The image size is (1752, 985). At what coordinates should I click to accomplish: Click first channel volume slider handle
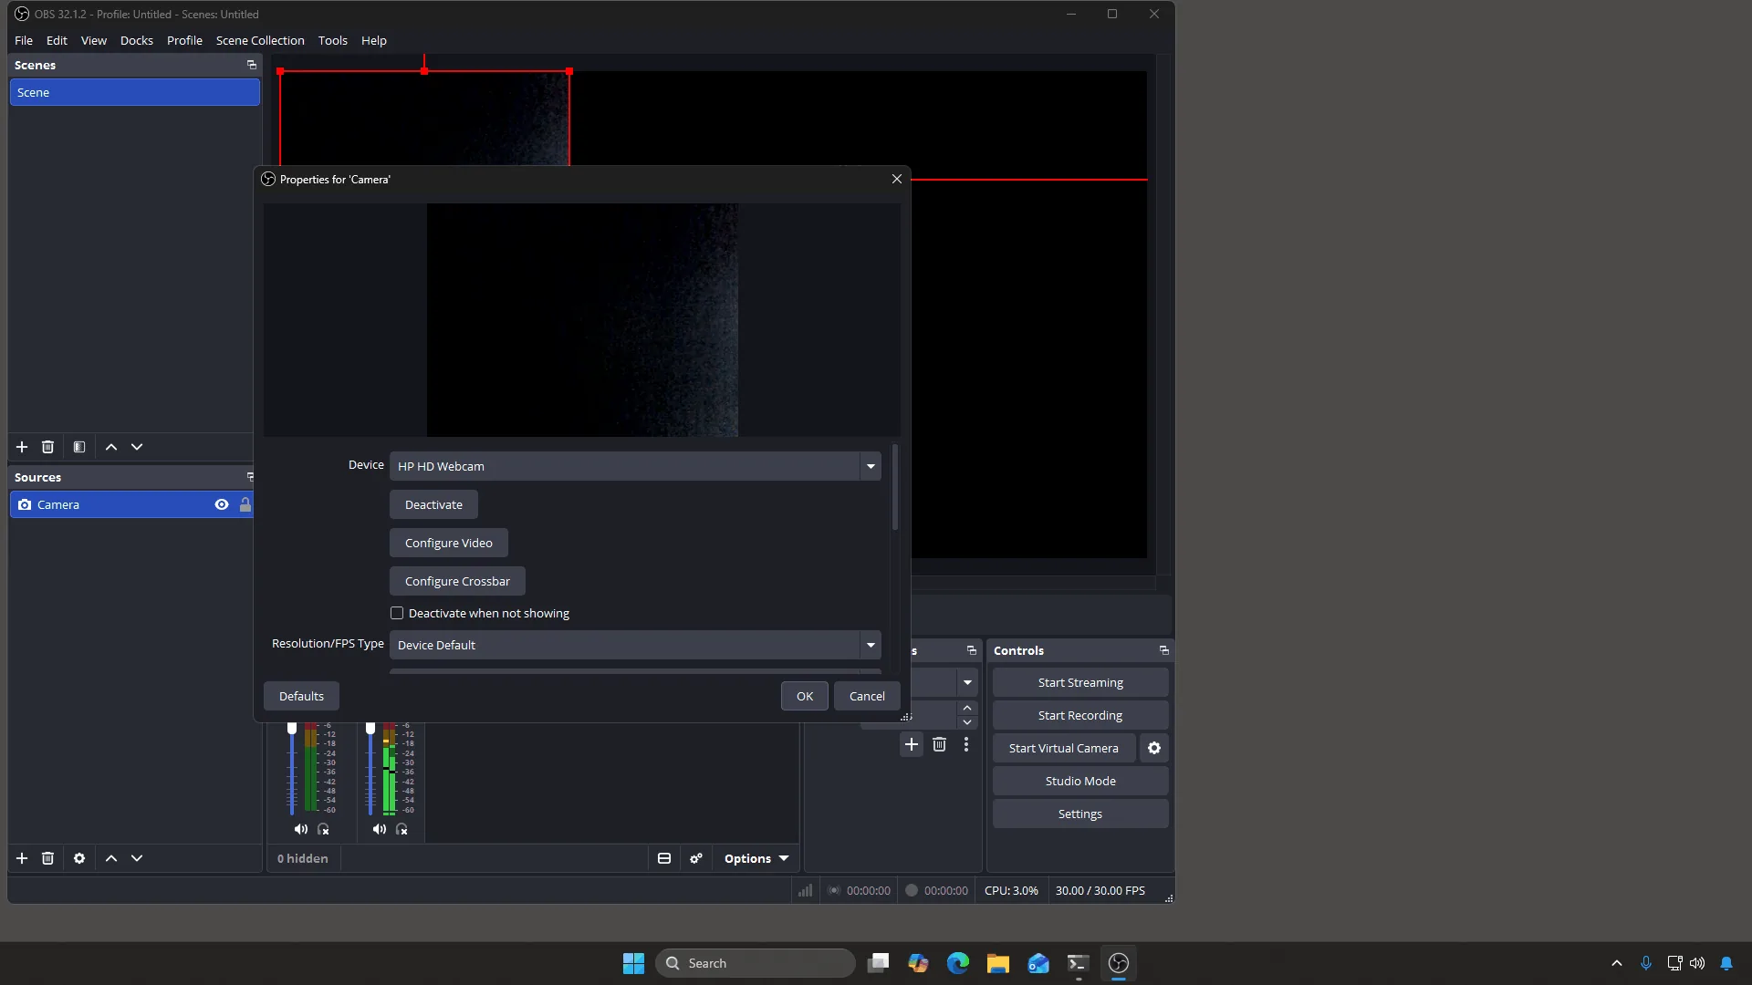(292, 729)
